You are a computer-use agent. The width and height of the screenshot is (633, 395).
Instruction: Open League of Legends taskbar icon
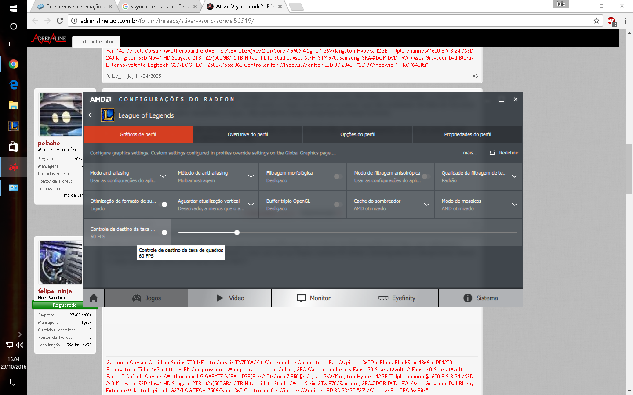pyautogui.click(x=14, y=126)
